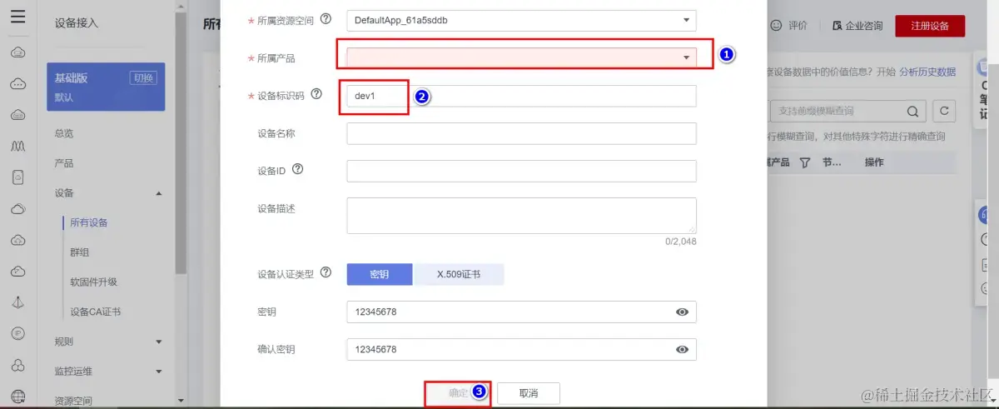Click the 企业咨询 link text
Image resolution: width=999 pixels, height=409 pixels.
pyautogui.click(x=864, y=26)
